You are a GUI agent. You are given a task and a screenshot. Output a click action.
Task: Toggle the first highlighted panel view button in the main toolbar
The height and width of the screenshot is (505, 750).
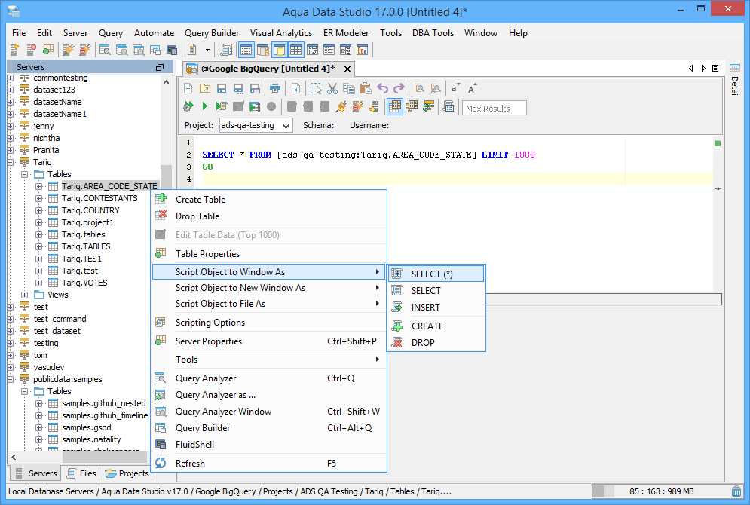pos(246,50)
